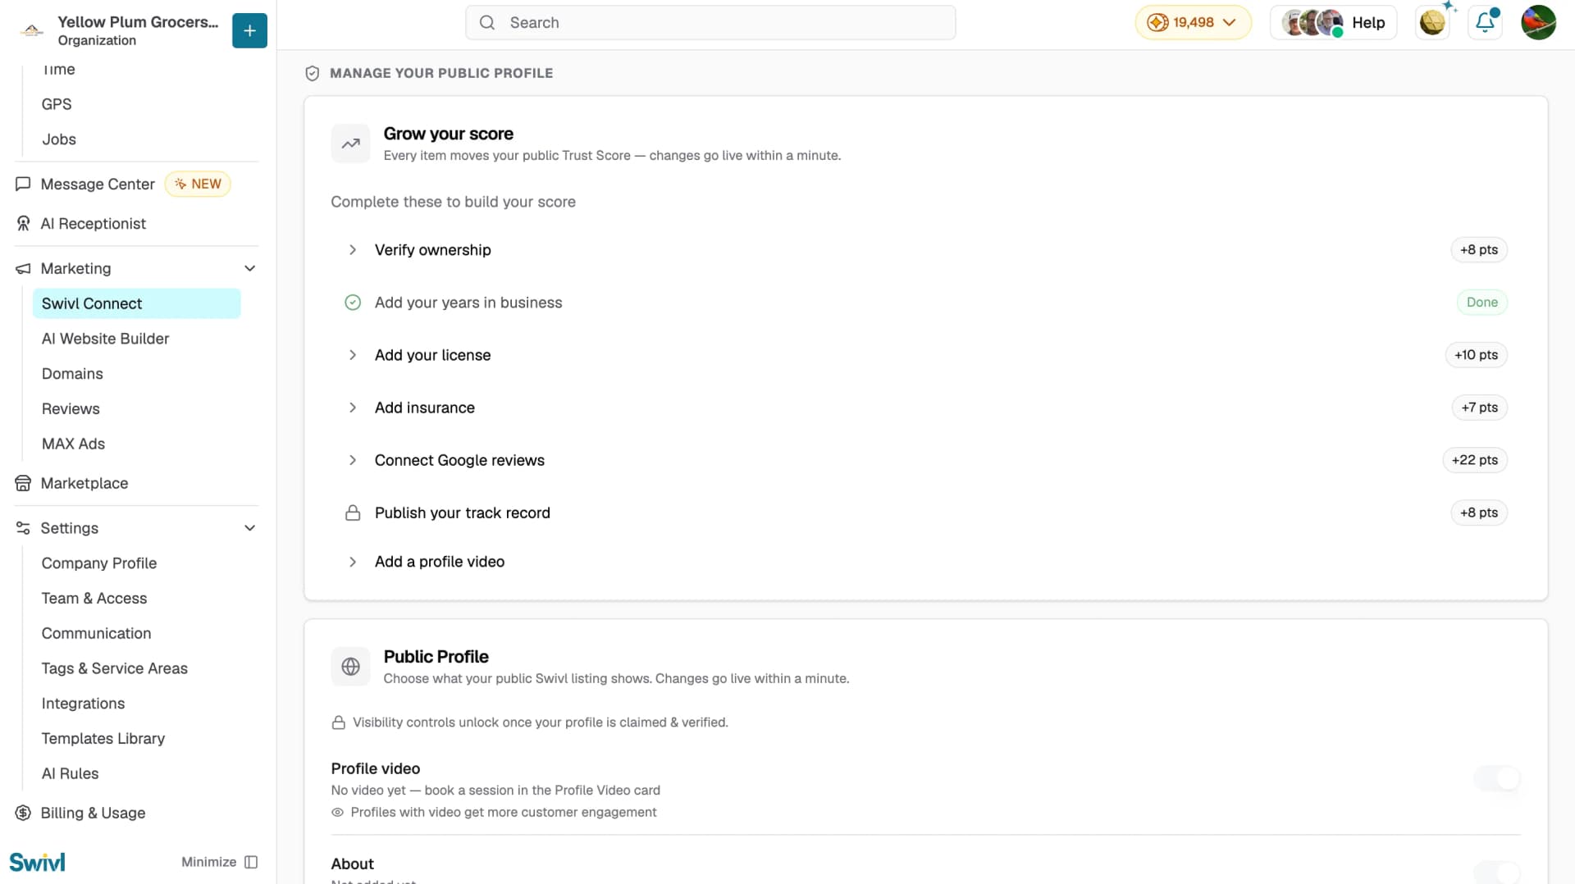
Task: Open Team & Access settings
Action: [x=94, y=599]
